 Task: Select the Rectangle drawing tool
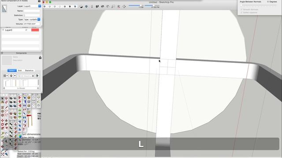[x=2, y=108]
